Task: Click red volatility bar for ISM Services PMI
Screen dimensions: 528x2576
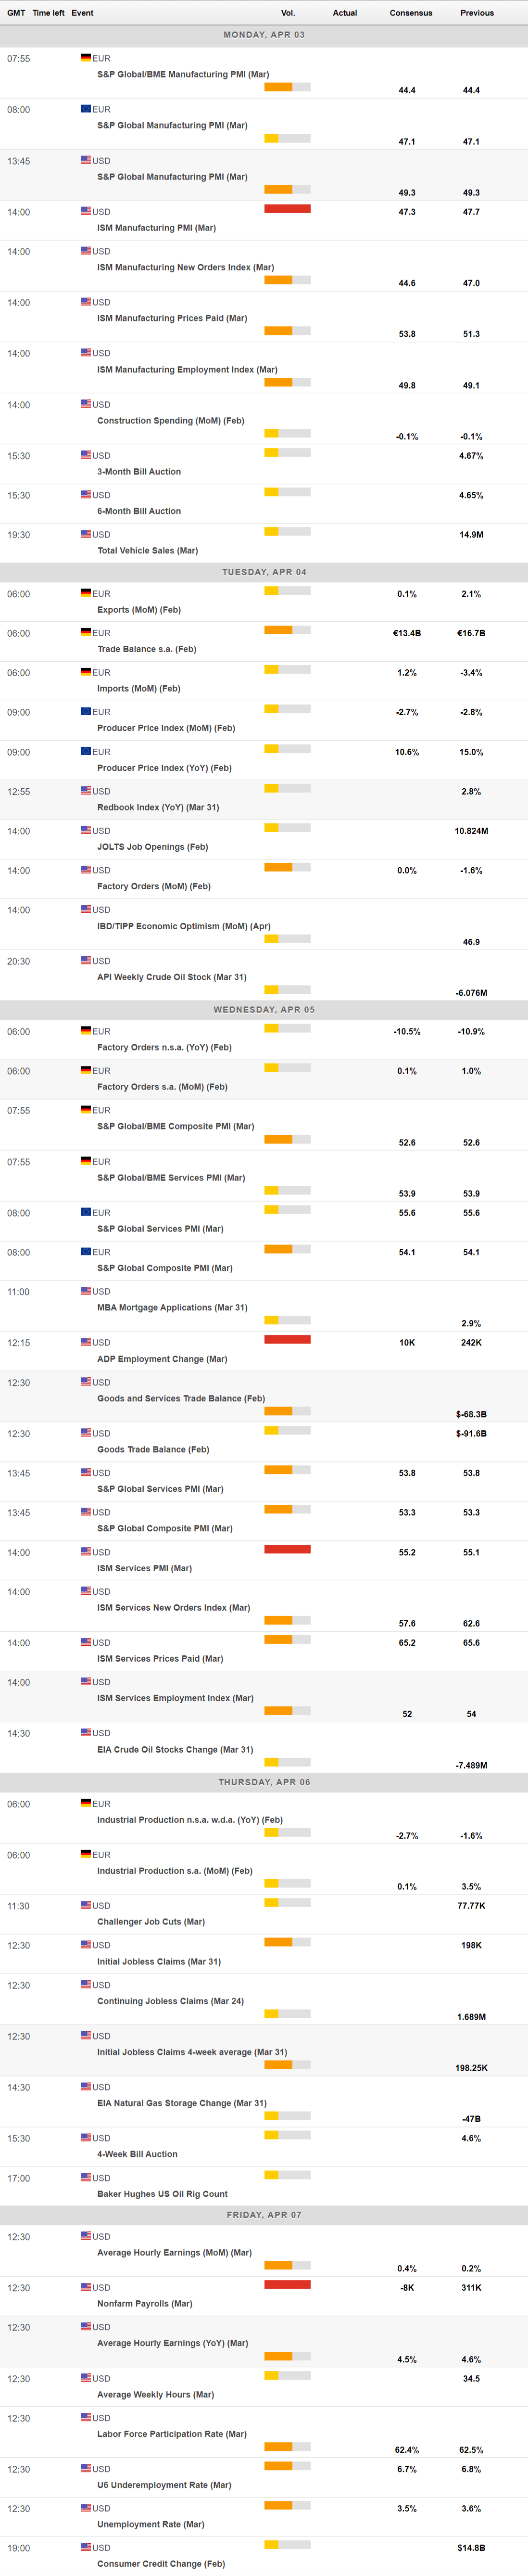Action: [287, 1549]
